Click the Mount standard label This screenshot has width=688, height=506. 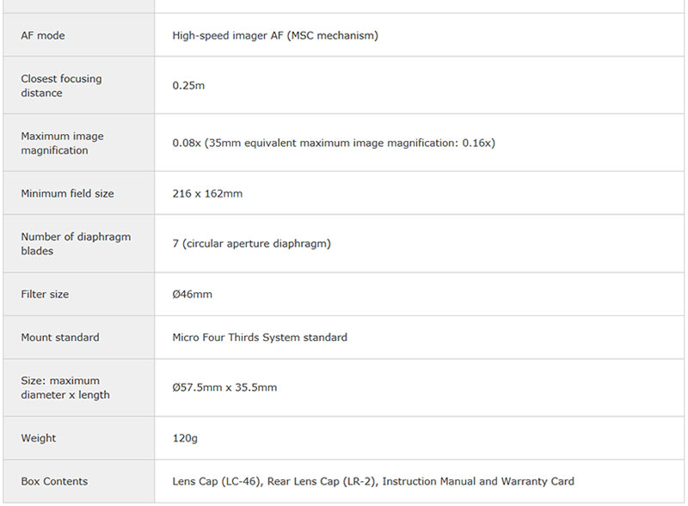click(x=60, y=337)
